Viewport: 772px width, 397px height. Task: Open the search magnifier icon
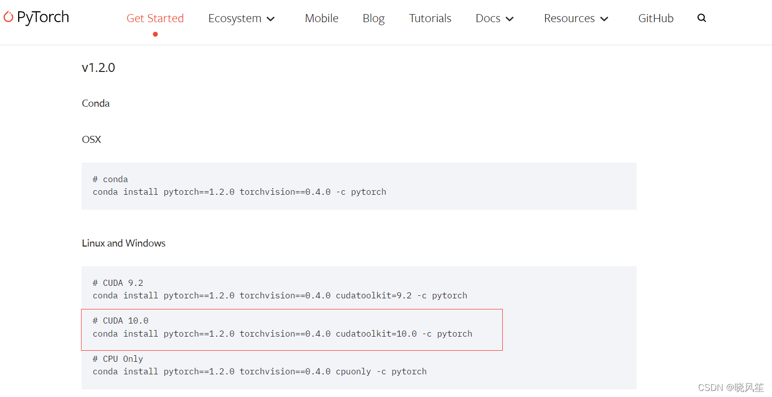(702, 18)
